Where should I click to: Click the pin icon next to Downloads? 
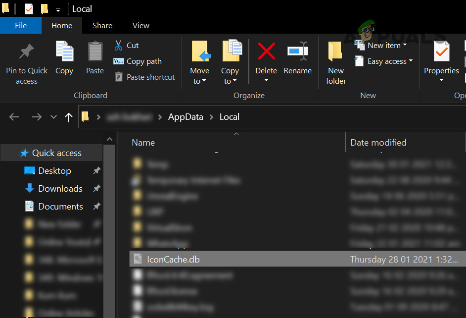(x=96, y=188)
